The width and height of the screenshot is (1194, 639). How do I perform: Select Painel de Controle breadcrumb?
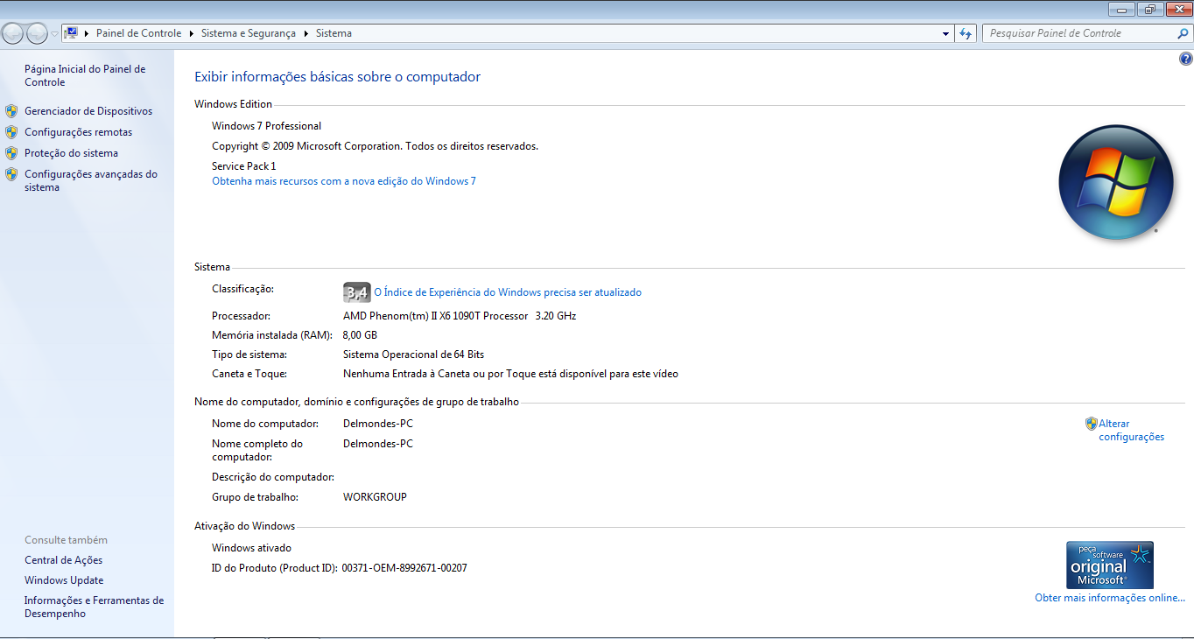138,33
